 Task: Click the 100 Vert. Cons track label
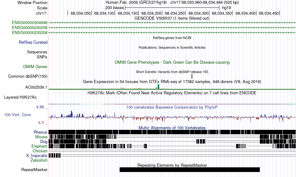[17, 115]
